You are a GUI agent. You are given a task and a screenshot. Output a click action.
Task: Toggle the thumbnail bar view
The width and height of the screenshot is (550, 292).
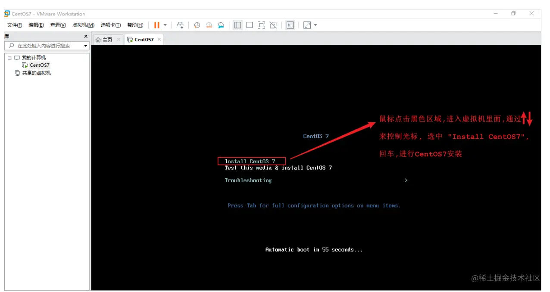click(250, 25)
